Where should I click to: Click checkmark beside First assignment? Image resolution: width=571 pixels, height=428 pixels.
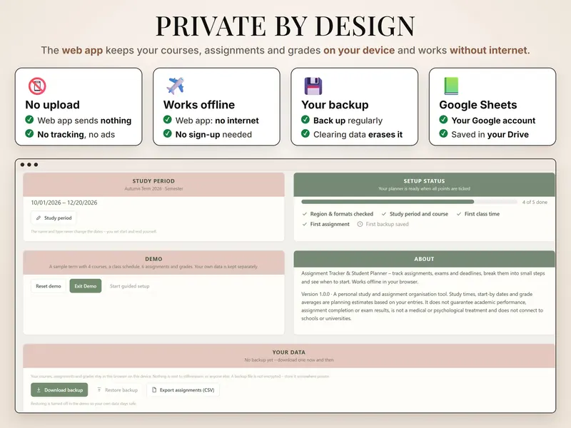305,224
